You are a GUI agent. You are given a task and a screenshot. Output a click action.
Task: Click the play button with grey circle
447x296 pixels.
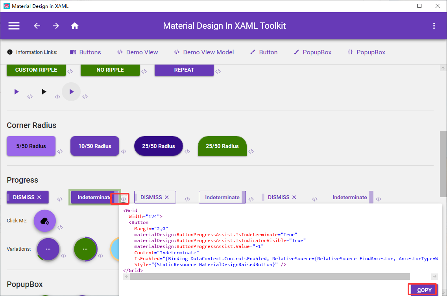(x=71, y=92)
